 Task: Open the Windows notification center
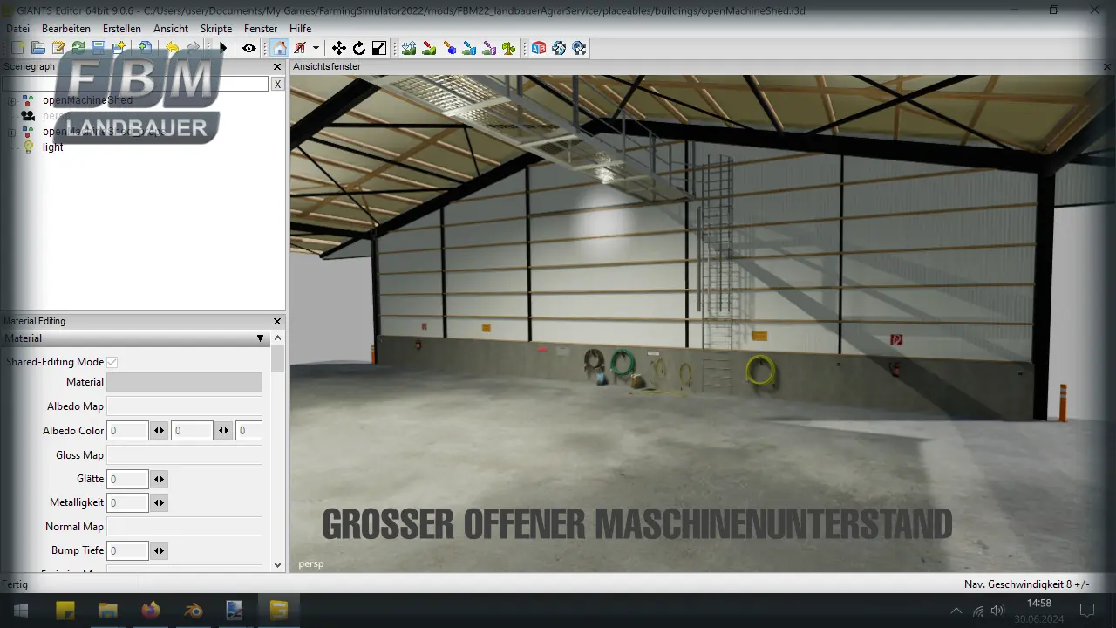click(1087, 610)
